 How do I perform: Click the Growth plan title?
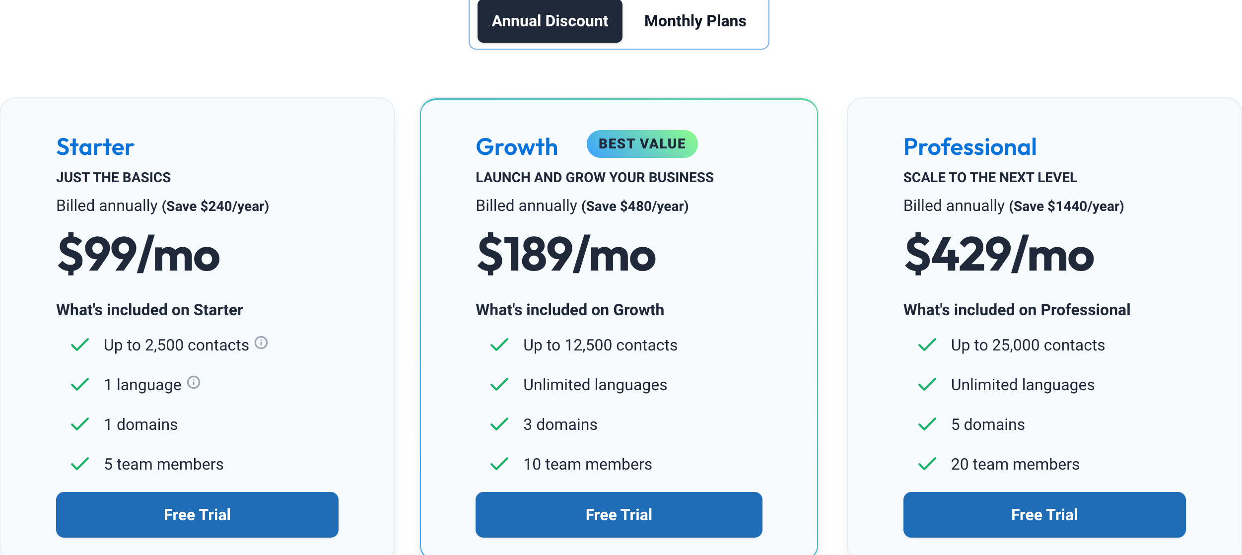click(517, 147)
